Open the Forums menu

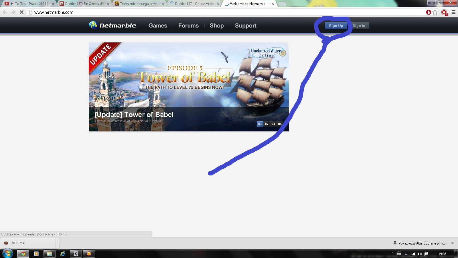click(188, 26)
